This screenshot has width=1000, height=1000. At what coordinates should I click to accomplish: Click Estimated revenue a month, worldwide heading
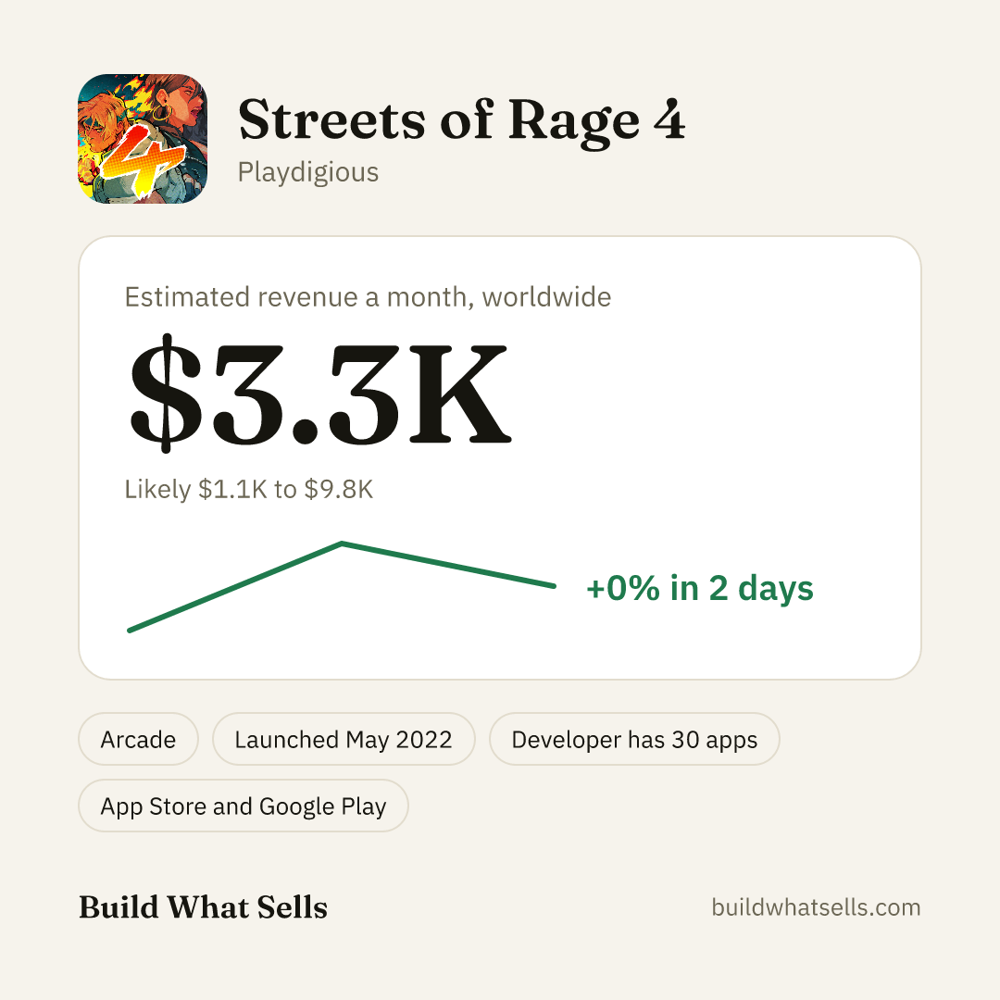click(368, 297)
